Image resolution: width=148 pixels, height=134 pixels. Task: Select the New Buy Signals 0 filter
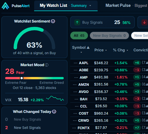[x=109, y=36]
